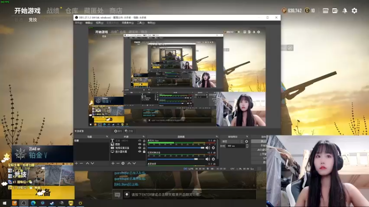Click the lightning quick-chat icon
The height and width of the screenshot is (207, 369).
(x=127, y=195)
